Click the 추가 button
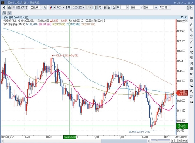This screenshot has width=195, height=143. tap(59, 7)
